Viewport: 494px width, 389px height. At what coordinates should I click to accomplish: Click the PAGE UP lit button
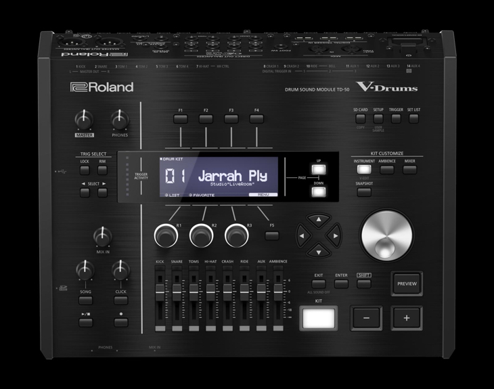(x=319, y=169)
